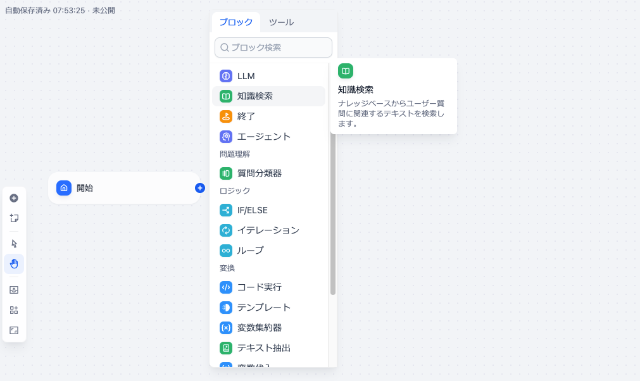Add a note with sticky note icon
The image size is (640, 381).
14,218
